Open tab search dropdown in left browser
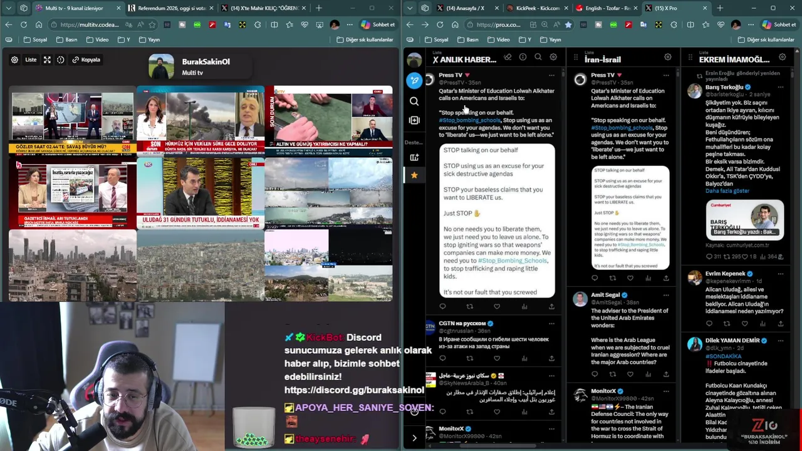This screenshot has height=451, width=802. click(x=8, y=8)
